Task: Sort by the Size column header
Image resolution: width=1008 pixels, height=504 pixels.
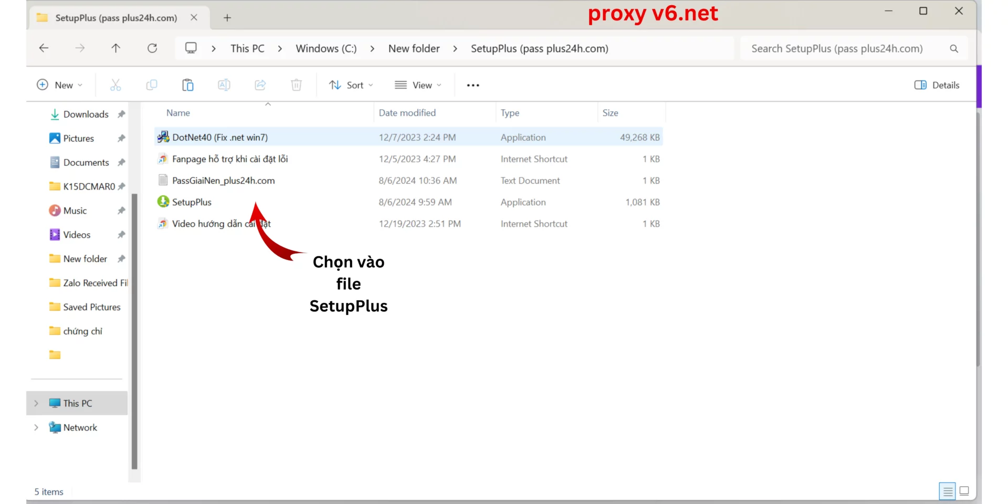Action: [610, 113]
